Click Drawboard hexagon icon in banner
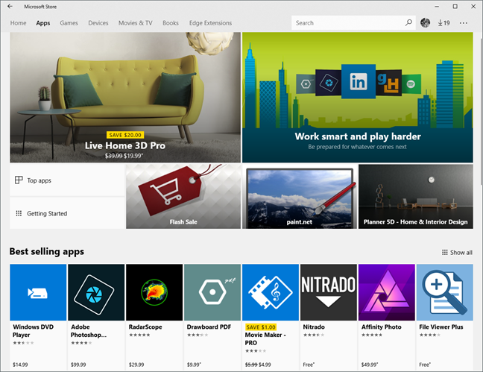Screen dimensions: 483x372 point(306,83)
